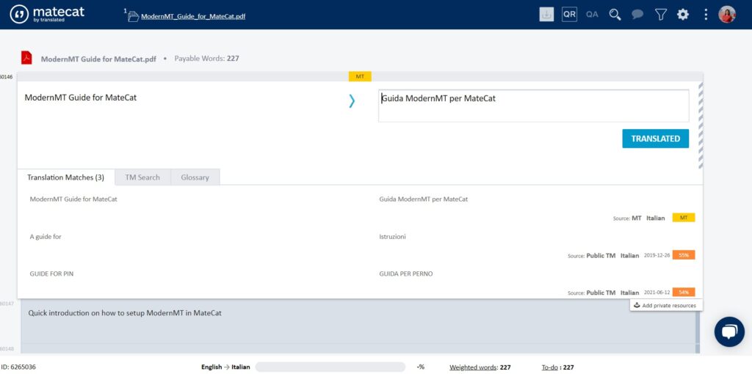Click the Weighted words counter
The width and height of the screenshot is (752, 374).
coord(480,367)
